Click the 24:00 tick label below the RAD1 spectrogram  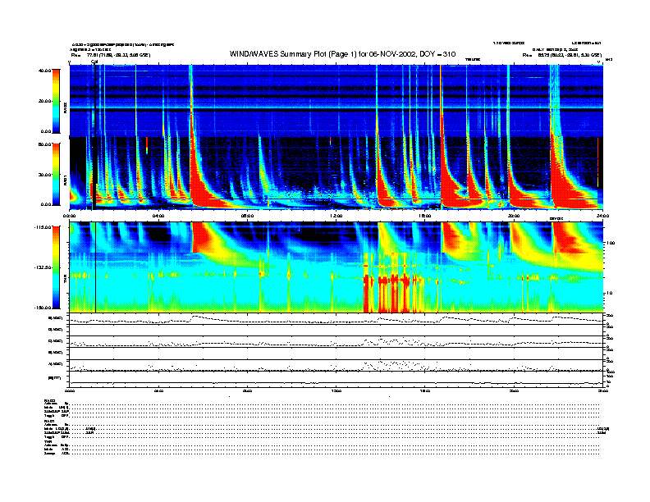pyautogui.click(x=602, y=216)
